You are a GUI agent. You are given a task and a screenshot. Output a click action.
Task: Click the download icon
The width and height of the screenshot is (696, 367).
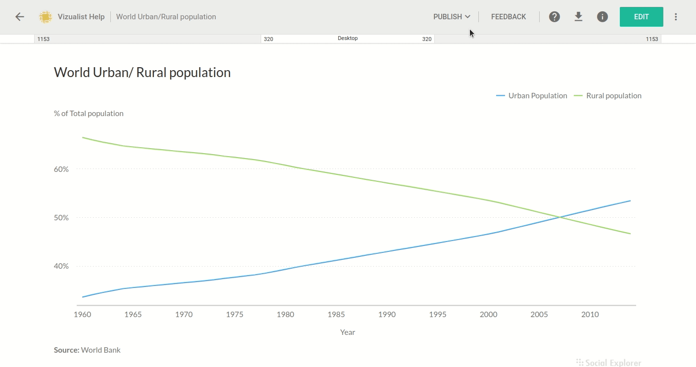[578, 17]
